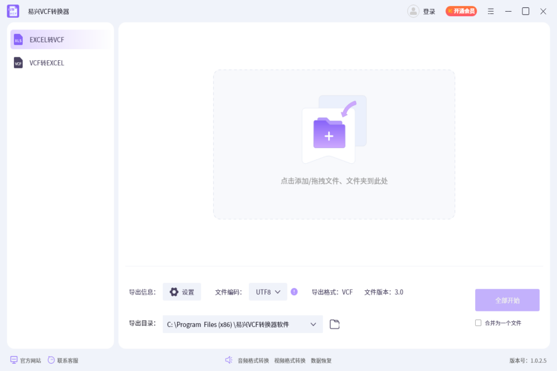The width and height of the screenshot is (557, 371).
Task: Open the hamburger menu icon
Action: pyautogui.click(x=491, y=11)
